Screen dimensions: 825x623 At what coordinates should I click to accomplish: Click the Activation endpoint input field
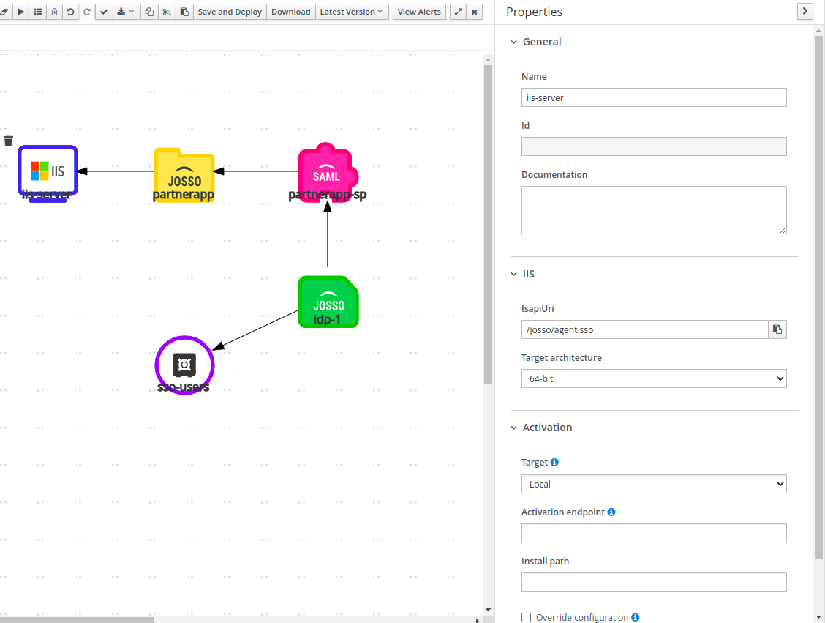click(x=654, y=533)
